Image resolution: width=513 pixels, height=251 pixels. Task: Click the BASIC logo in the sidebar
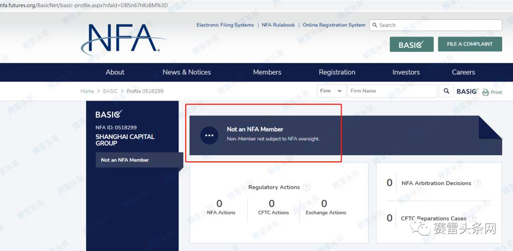109,114
